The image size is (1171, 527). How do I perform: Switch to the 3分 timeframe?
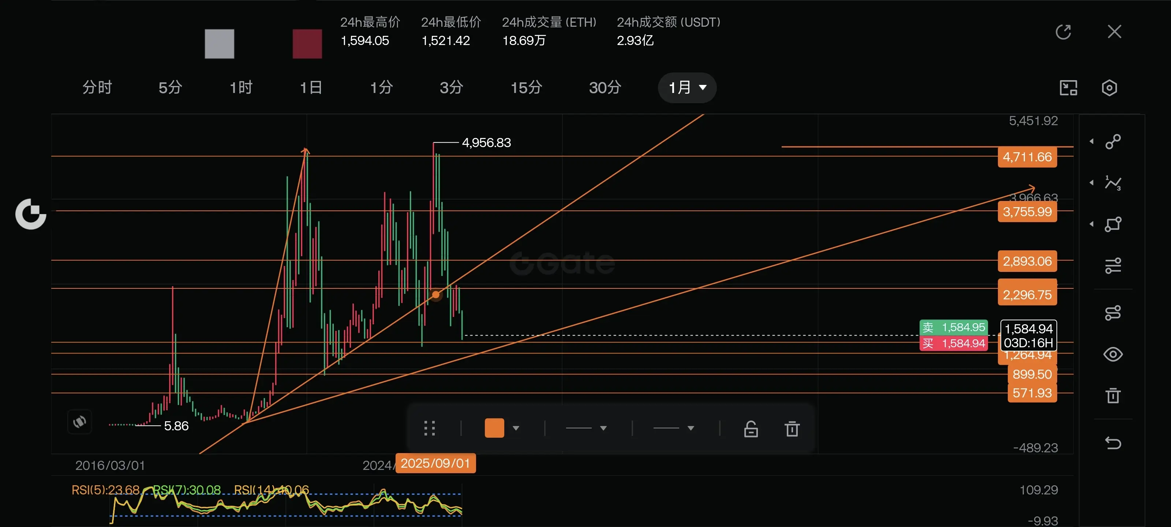[451, 87]
